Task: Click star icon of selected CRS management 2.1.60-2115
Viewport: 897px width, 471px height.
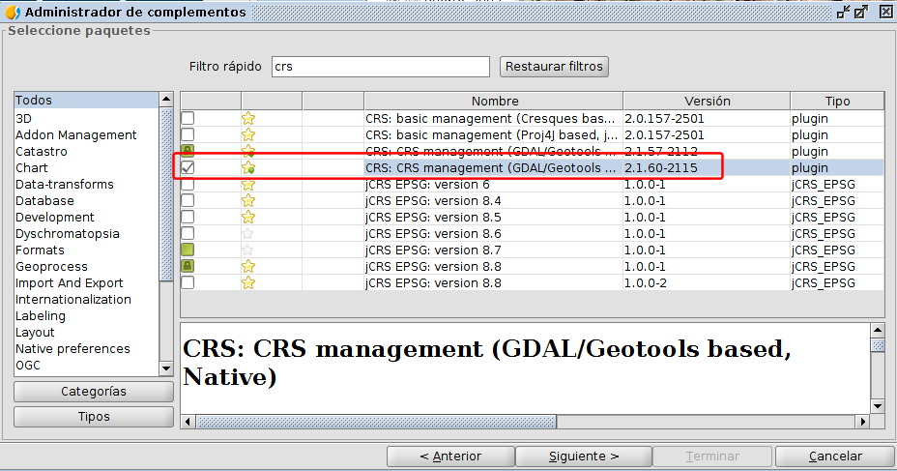Action: click(247, 168)
